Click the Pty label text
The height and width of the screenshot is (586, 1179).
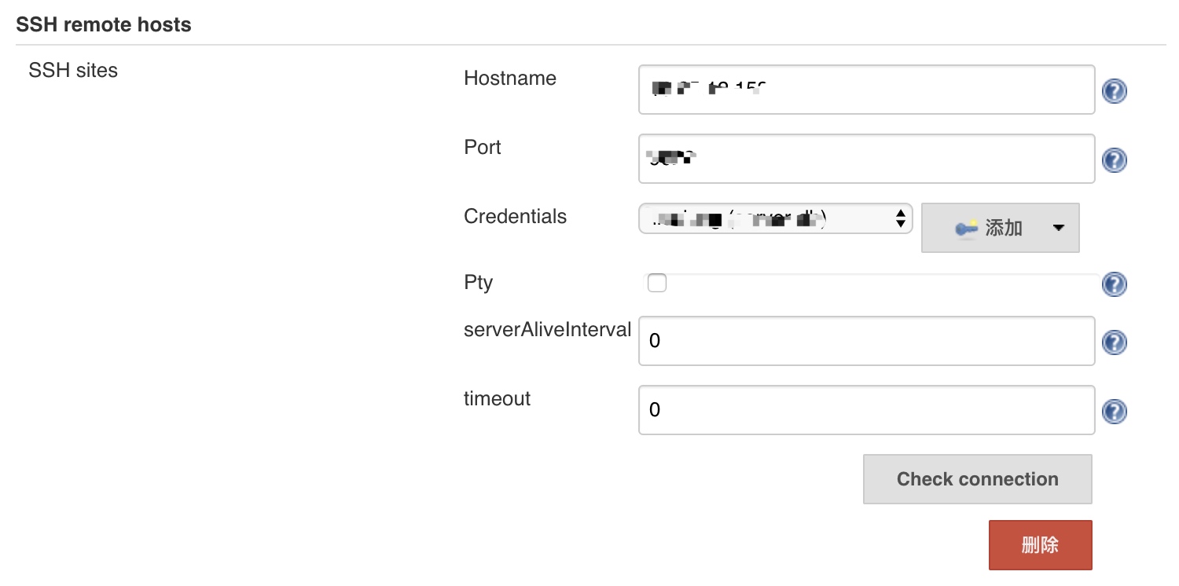(478, 283)
